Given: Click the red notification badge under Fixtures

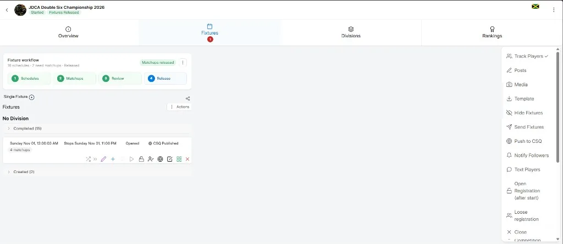Looking at the screenshot, I should [210, 40].
